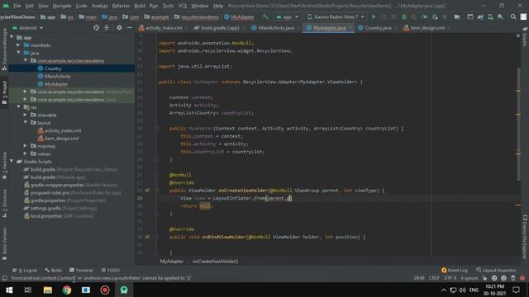529x297 pixels.
Task: Open the AVD Manager phone icon
Action: pos(490,16)
